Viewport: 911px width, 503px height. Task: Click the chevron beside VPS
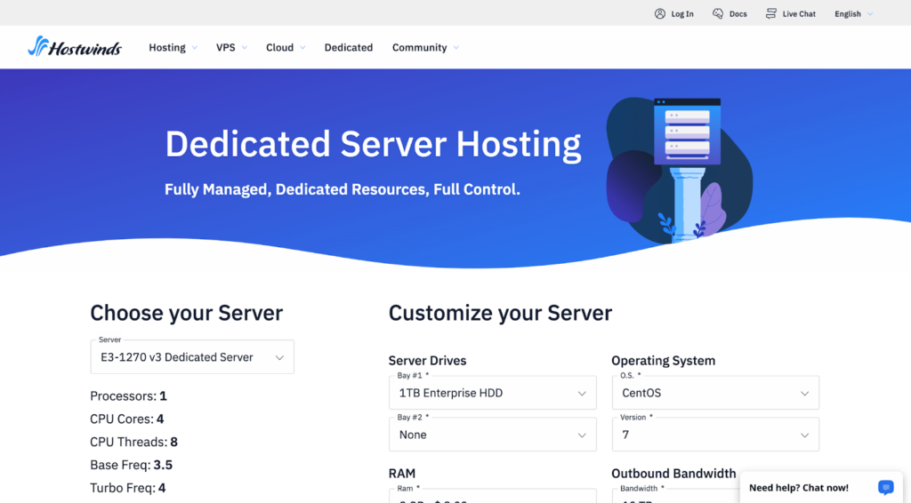(245, 48)
